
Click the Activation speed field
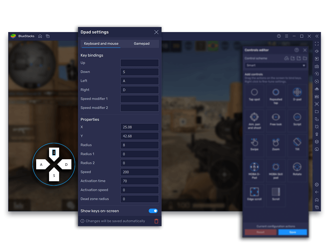pyautogui.click(x=140, y=190)
